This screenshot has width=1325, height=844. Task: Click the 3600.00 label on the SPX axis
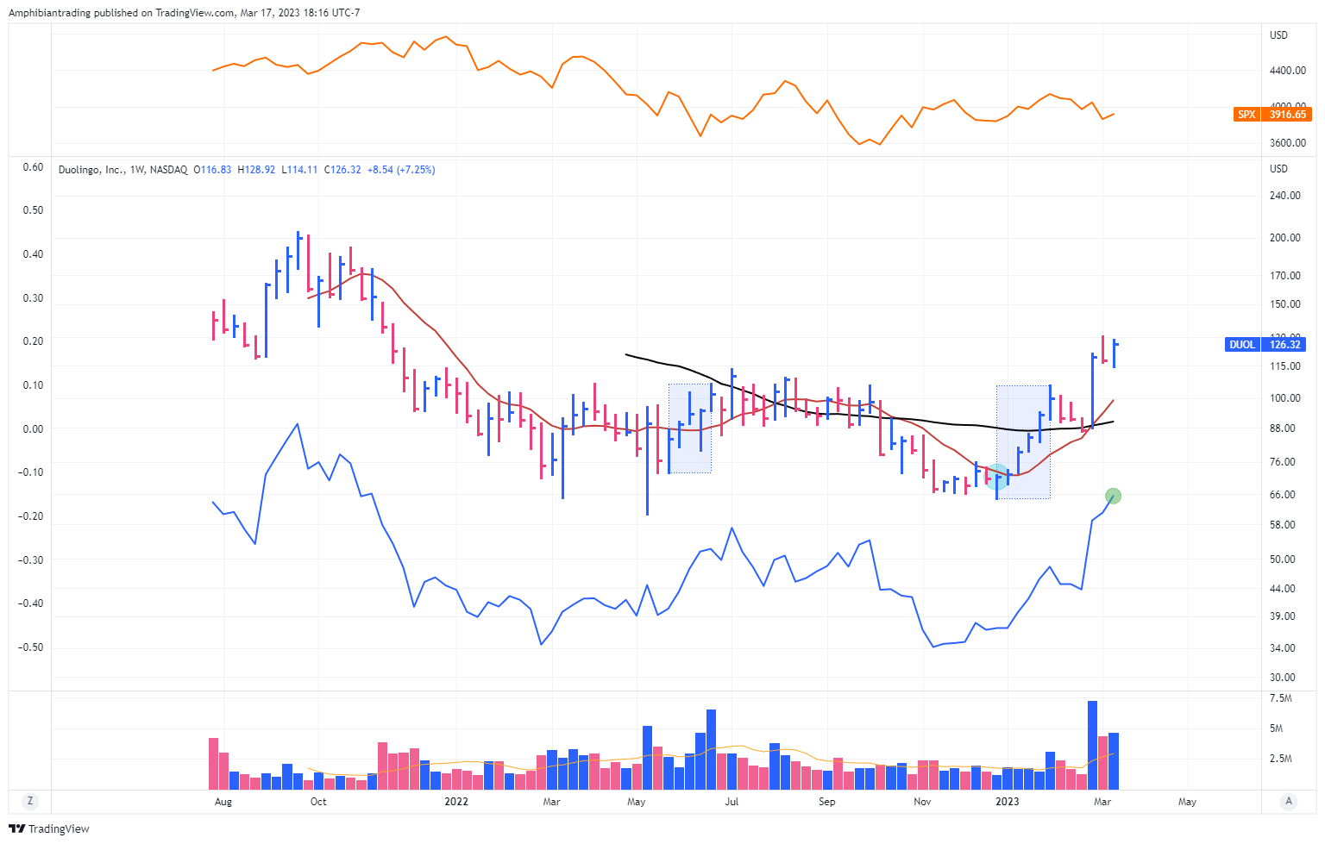point(1288,143)
